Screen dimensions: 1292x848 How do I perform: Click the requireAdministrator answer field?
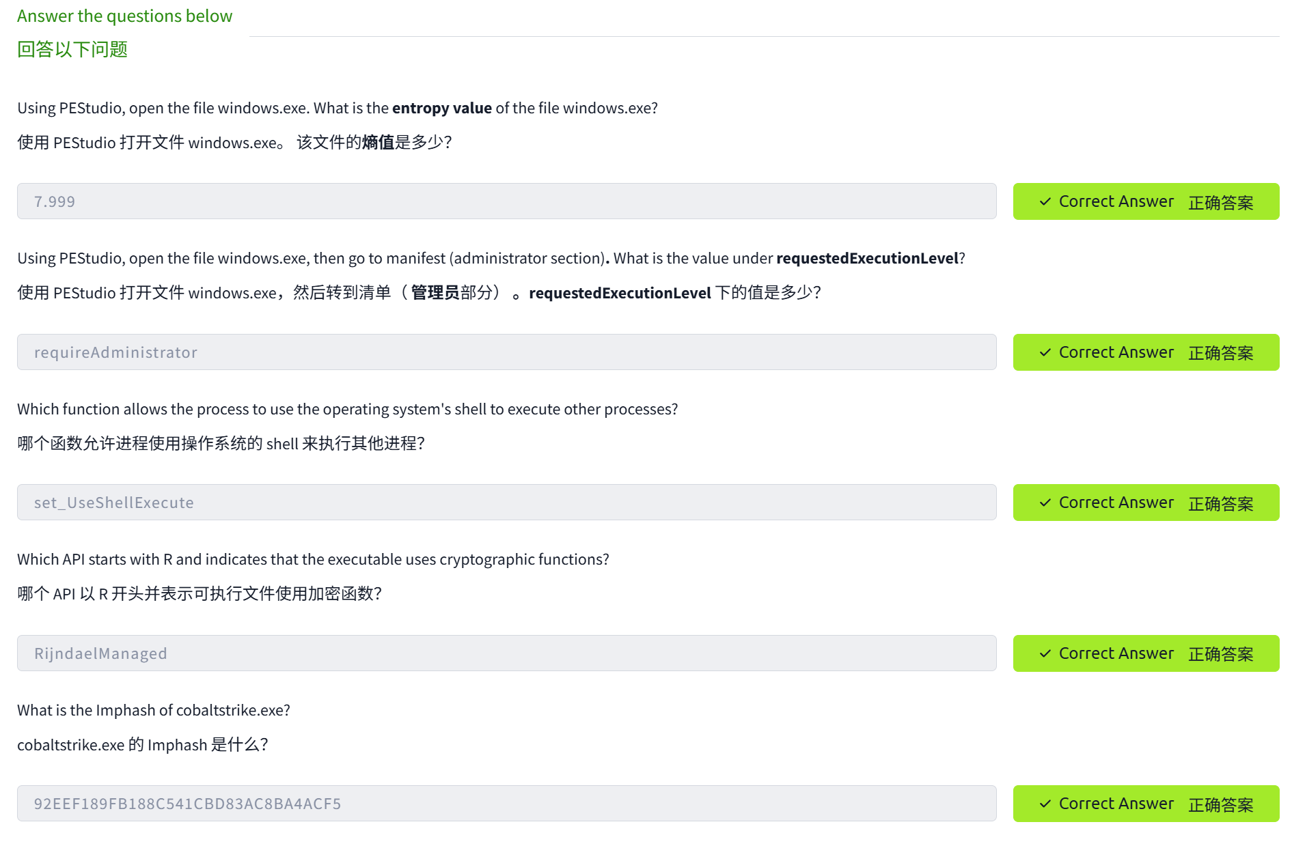(x=506, y=352)
